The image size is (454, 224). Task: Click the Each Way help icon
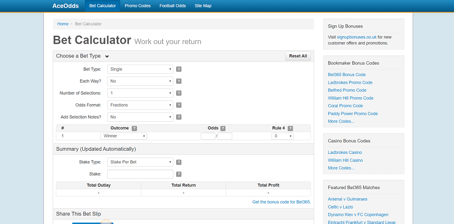coord(179,81)
